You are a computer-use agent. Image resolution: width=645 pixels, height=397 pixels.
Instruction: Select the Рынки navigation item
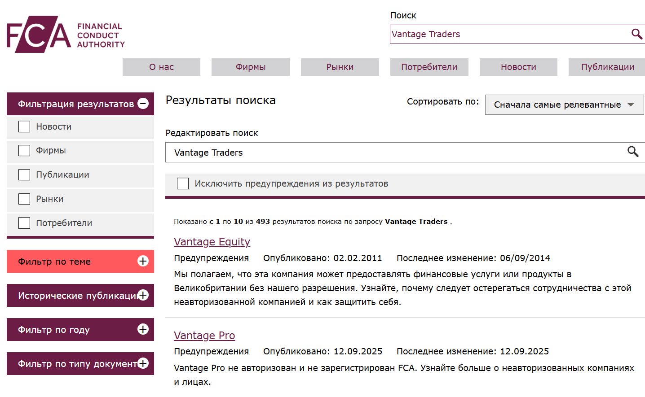(340, 67)
